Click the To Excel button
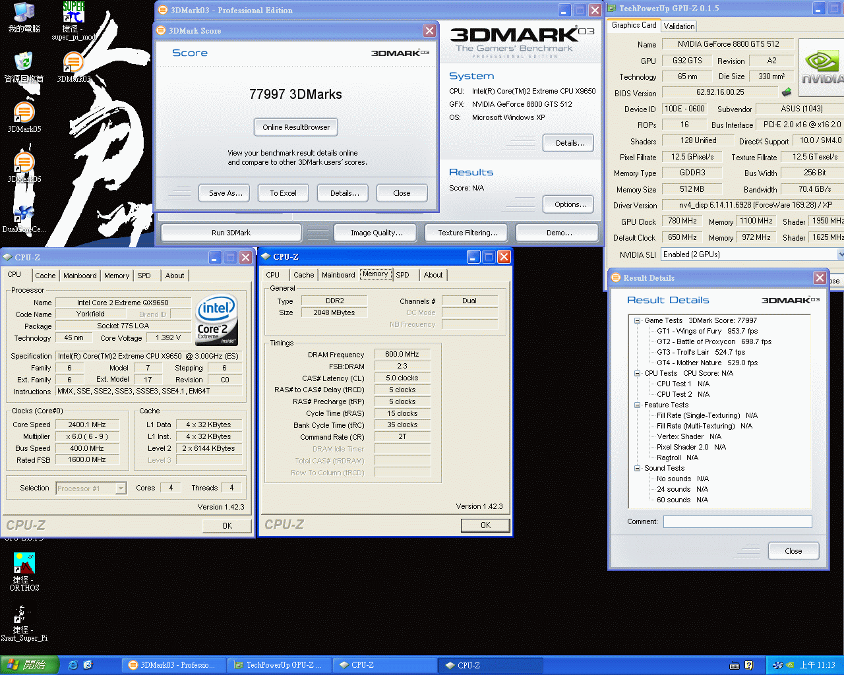Image resolution: width=844 pixels, height=675 pixels. pos(283,193)
